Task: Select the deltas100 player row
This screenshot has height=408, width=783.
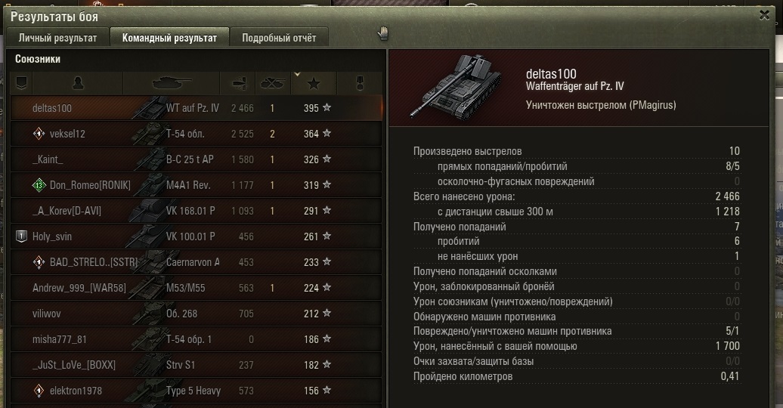Action: 197,108
